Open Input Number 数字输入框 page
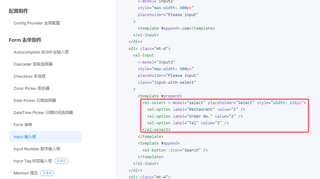This screenshot has width=320, height=179. [x=37, y=149]
